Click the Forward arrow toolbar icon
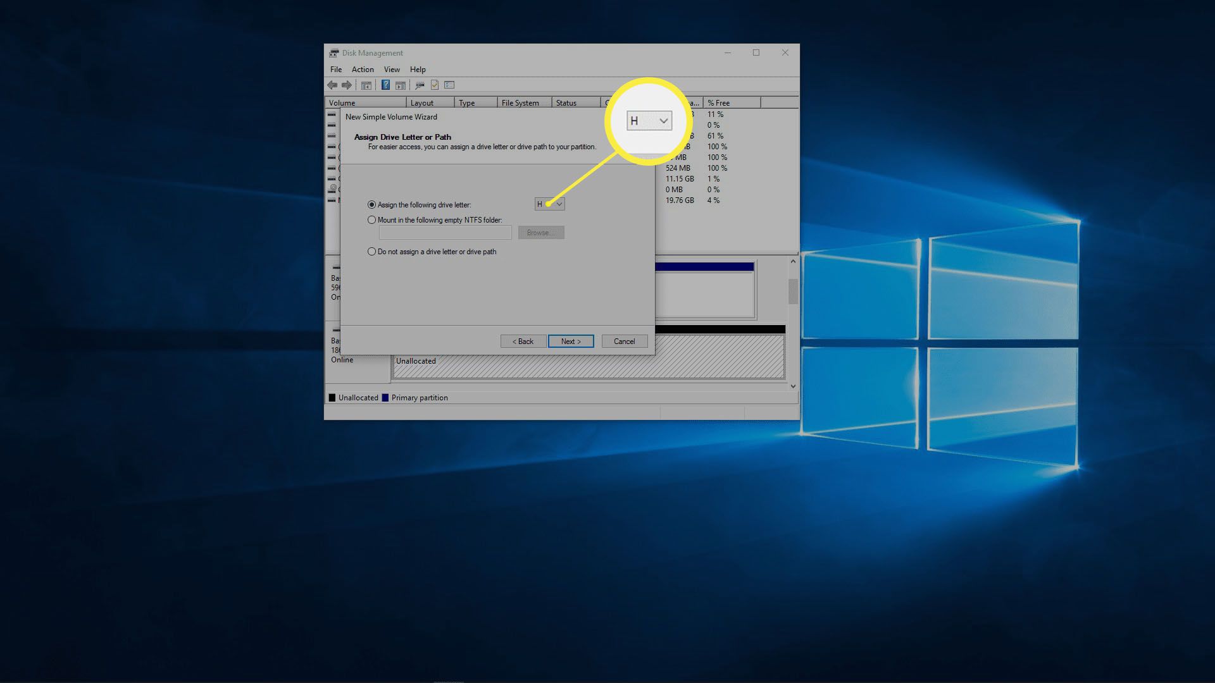The height and width of the screenshot is (683, 1215). coord(347,85)
